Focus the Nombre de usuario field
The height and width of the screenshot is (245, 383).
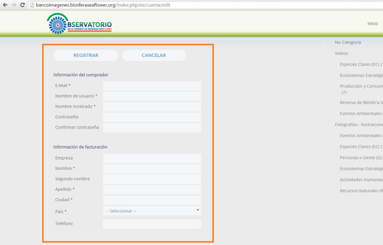152,96
